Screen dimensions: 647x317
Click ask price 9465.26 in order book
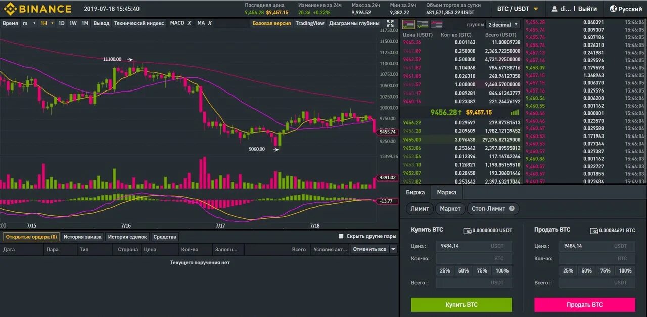[411, 42]
